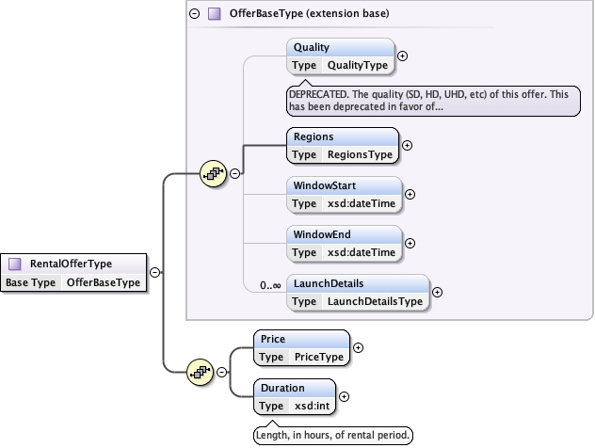Expand the Regions element
The image size is (595, 448).
(407, 145)
